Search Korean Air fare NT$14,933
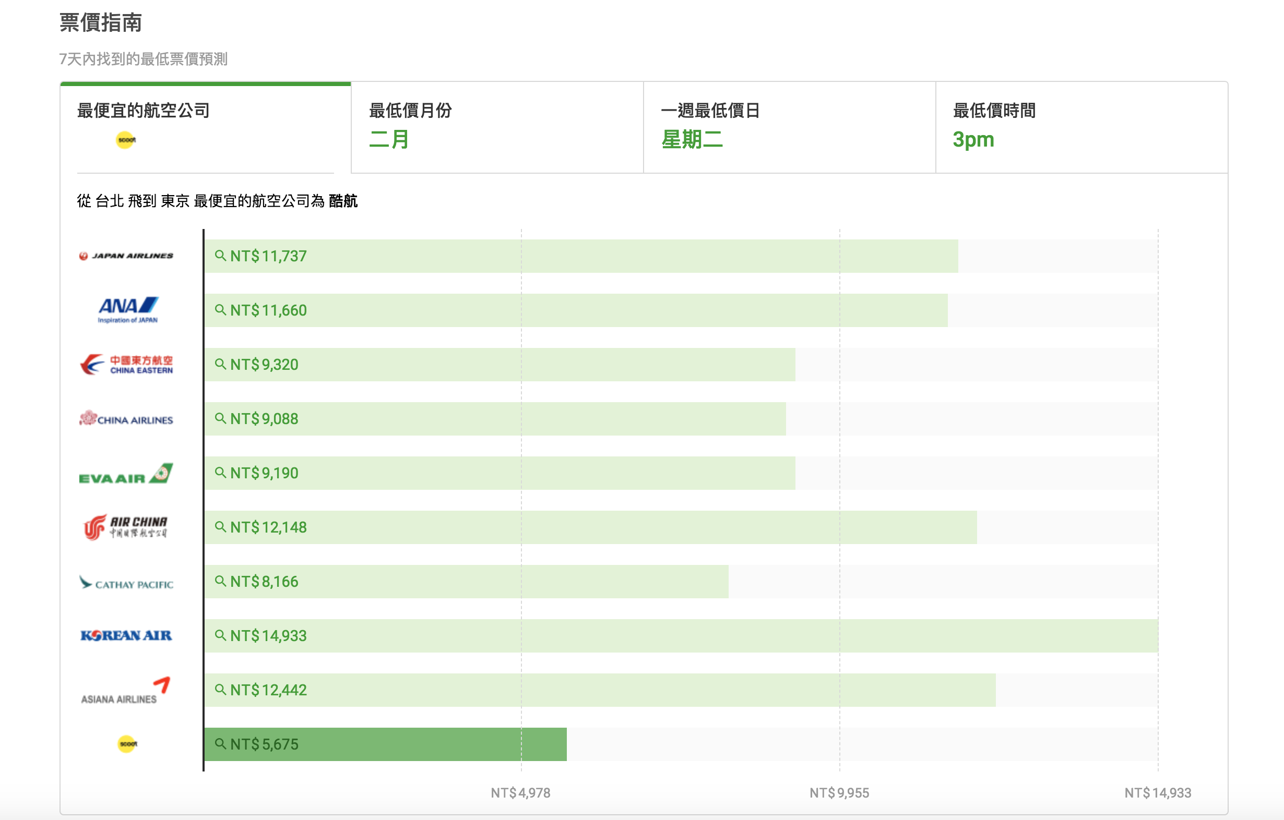 click(x=681, y=636)
